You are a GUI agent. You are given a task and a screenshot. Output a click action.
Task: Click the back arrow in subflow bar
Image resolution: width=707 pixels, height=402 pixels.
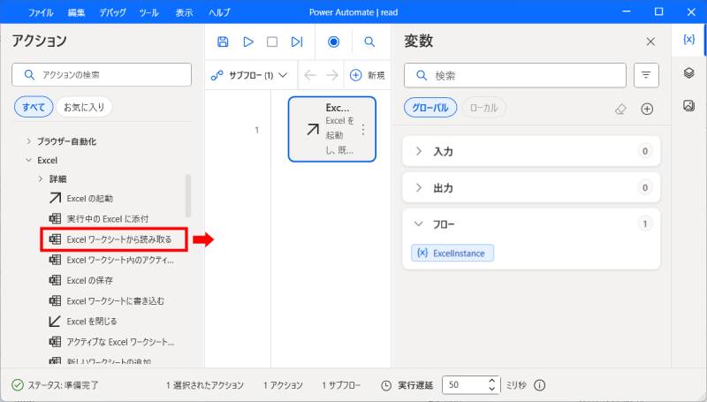(310, 75)
